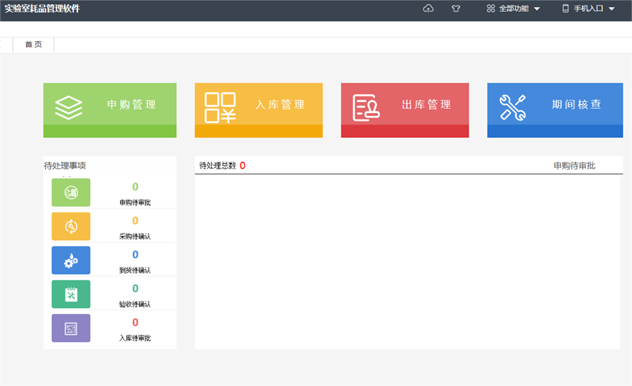The image size is (632, 386).
Task: Click the 待处理事项 panel heading
Action: 65,166
